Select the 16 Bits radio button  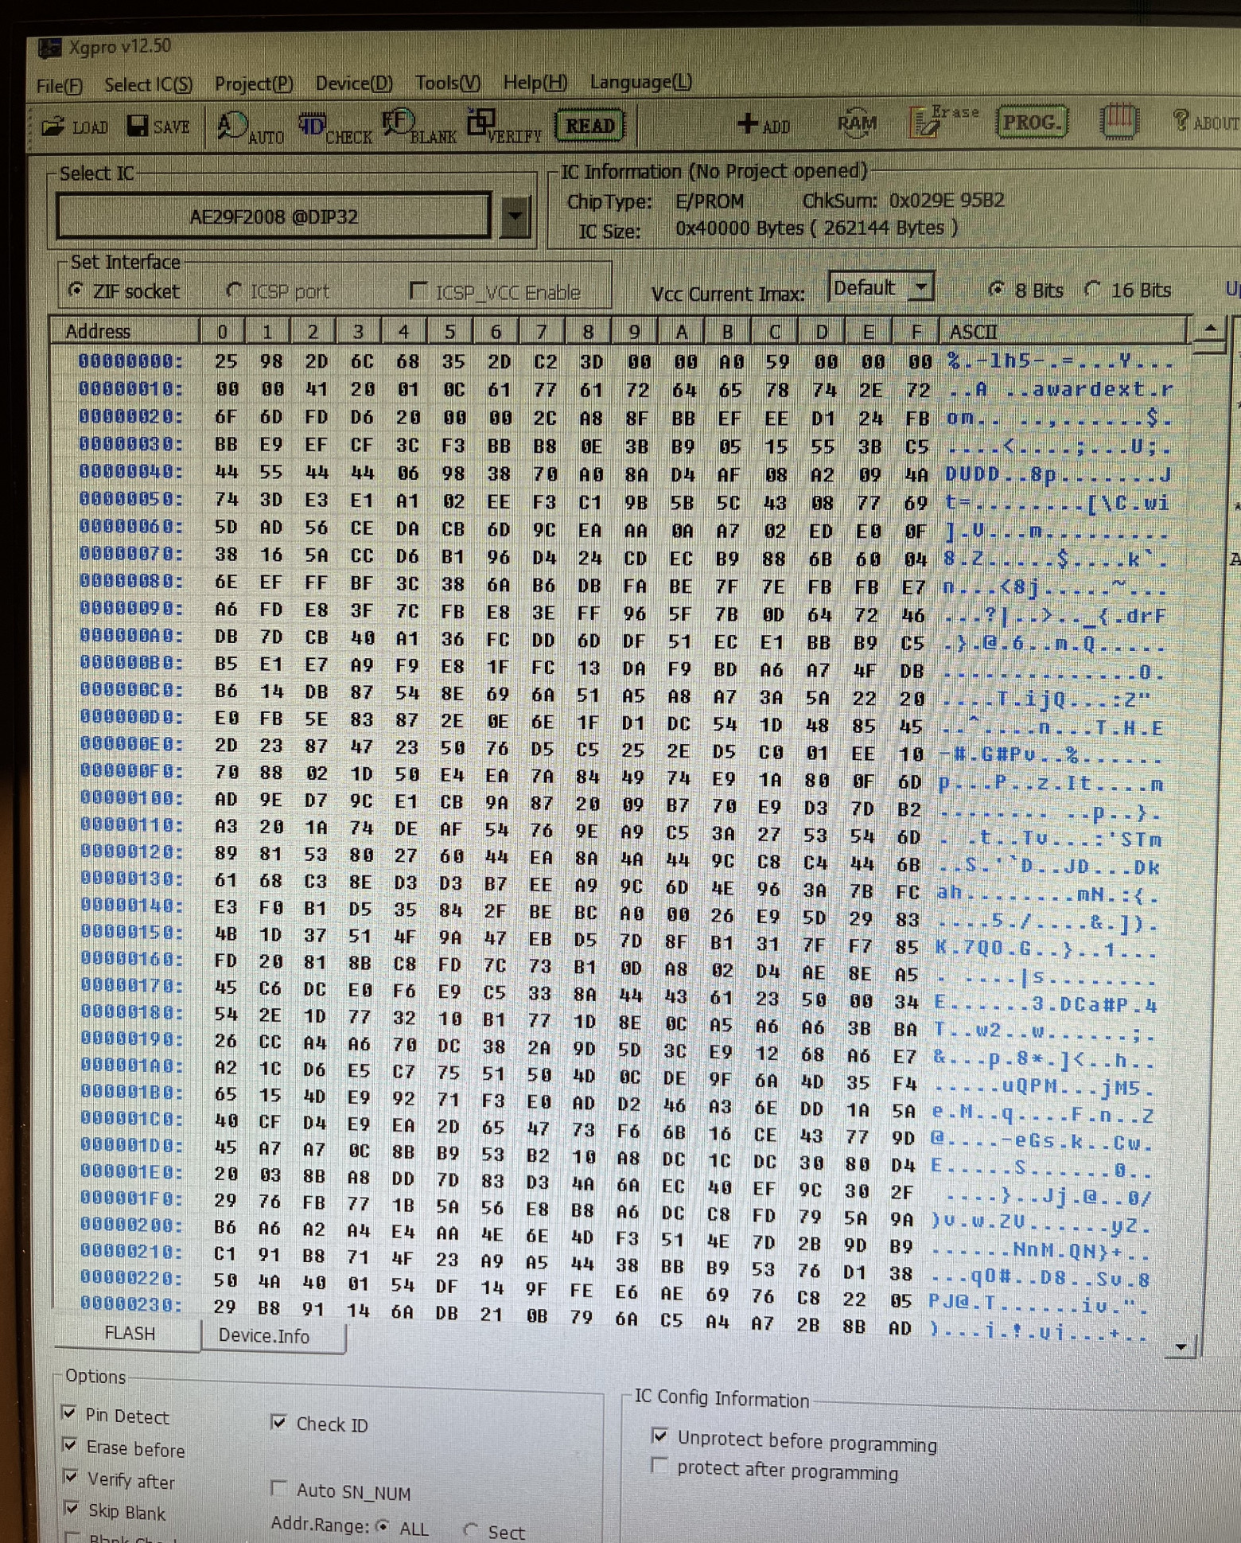(x=1094, y=290)
